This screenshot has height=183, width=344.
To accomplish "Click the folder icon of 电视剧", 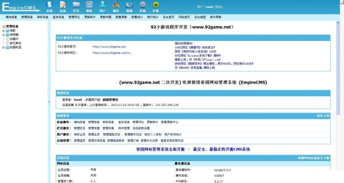I will (x=8, y=35).
